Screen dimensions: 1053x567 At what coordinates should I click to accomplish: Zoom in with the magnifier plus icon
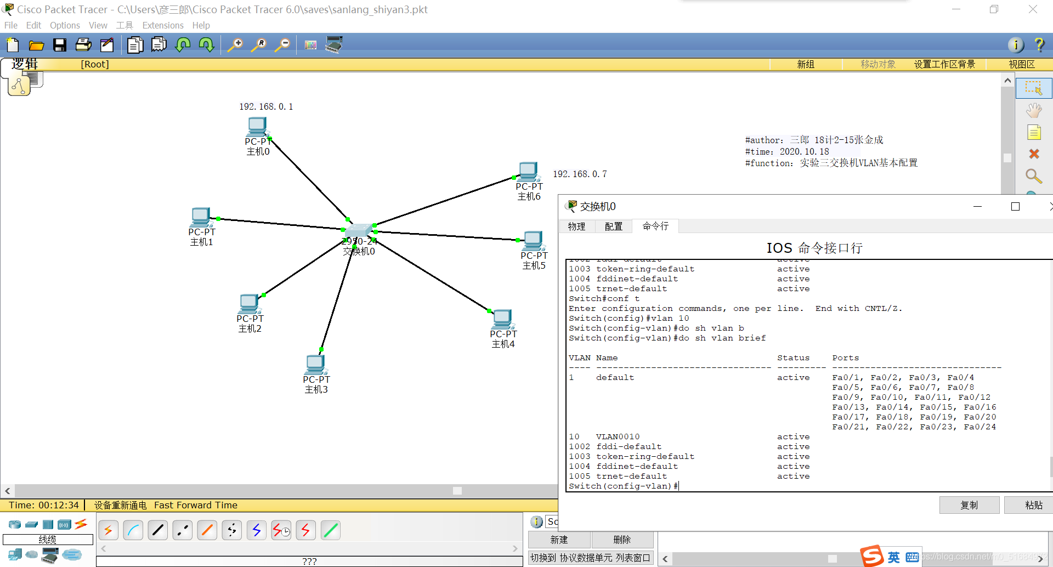tap(235, 45)
